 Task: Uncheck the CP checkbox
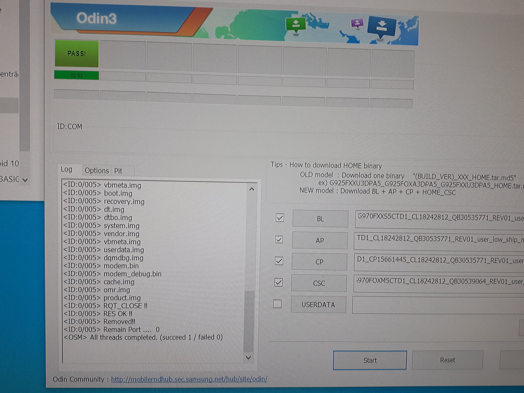[279, 261]
